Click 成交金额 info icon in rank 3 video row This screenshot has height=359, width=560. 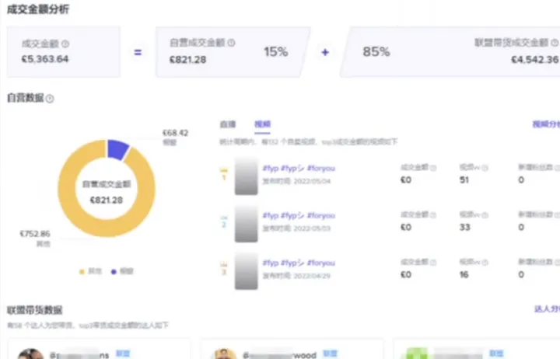click(433, 263)
